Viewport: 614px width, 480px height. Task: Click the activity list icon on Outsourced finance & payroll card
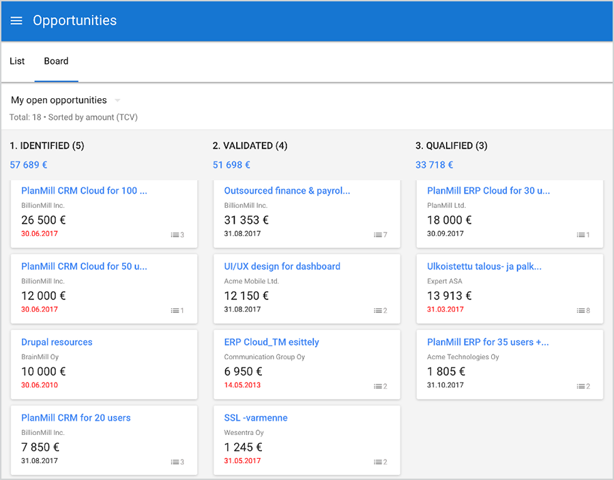tap(377, 235)
